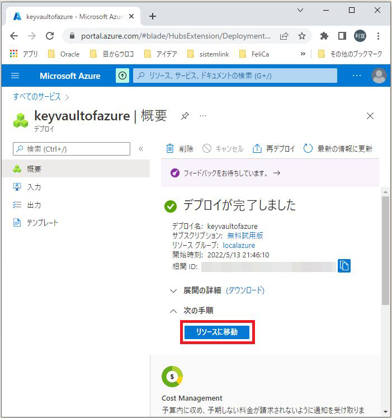Expand 展開の詳細 section
The image size is (392, 418).
point(196,290)
